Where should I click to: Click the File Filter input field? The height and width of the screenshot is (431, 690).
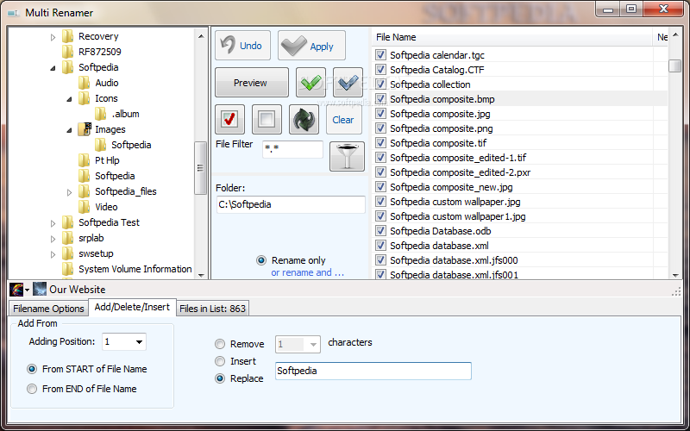pyautogui.click(x=292, y=149)
